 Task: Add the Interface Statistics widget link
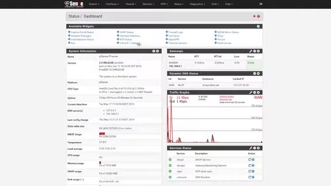[x=129, y=36]
